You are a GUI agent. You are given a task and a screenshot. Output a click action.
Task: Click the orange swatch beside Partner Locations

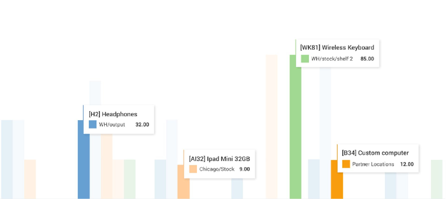[346, 164]
